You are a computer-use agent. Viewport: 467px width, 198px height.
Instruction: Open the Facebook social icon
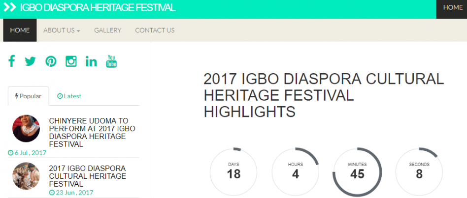click(x=12, y=61)
